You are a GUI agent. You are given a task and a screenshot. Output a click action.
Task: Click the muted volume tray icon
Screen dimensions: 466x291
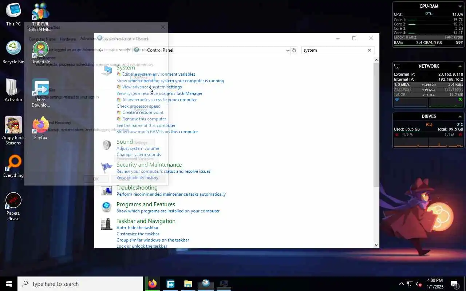coord(419,284)
